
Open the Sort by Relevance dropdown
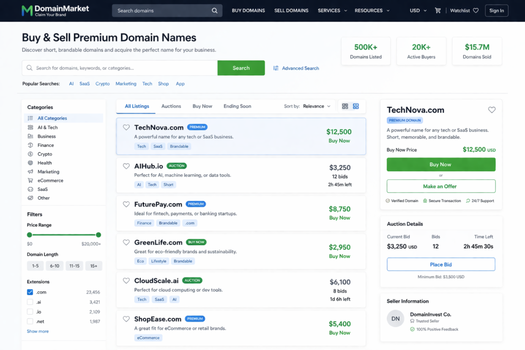(x=316, y=106)
